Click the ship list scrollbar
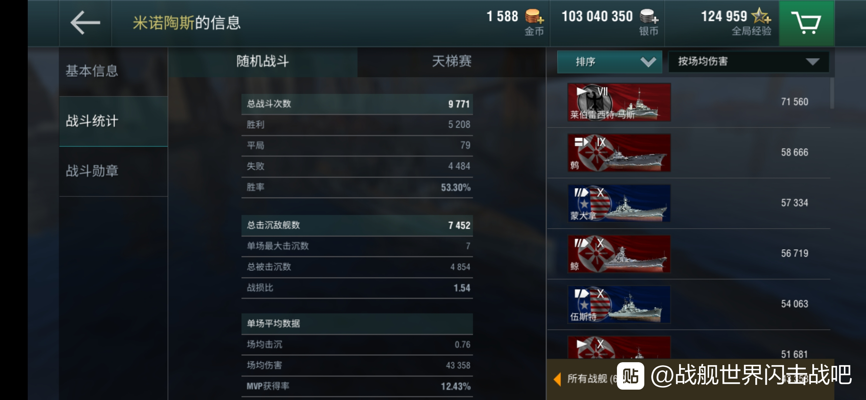This screenshot has height=400, width=866. [832, 93]
